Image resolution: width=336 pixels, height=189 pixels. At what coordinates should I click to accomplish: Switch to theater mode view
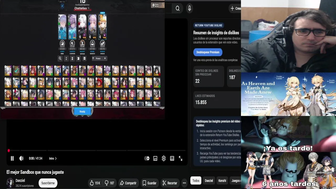[172, 158]
